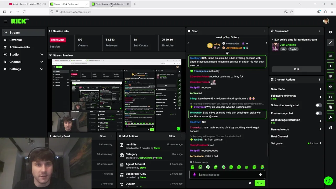Click the Durzz0 mod action entry

(x=151, y=184)
